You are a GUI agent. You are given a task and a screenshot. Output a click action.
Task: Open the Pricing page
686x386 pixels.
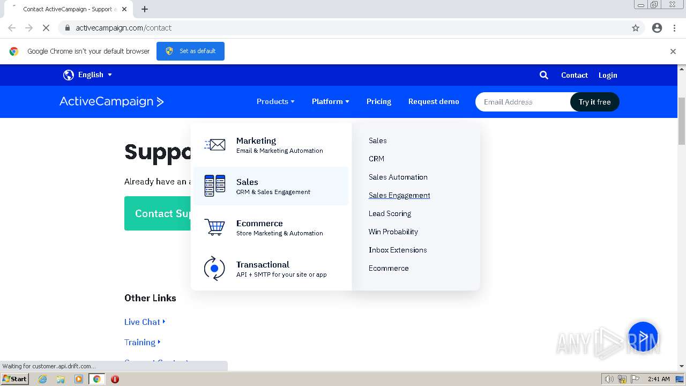coord(379,101)
